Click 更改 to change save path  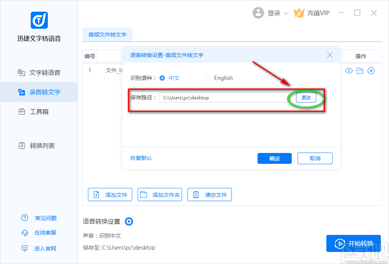(x=306, y=97)
